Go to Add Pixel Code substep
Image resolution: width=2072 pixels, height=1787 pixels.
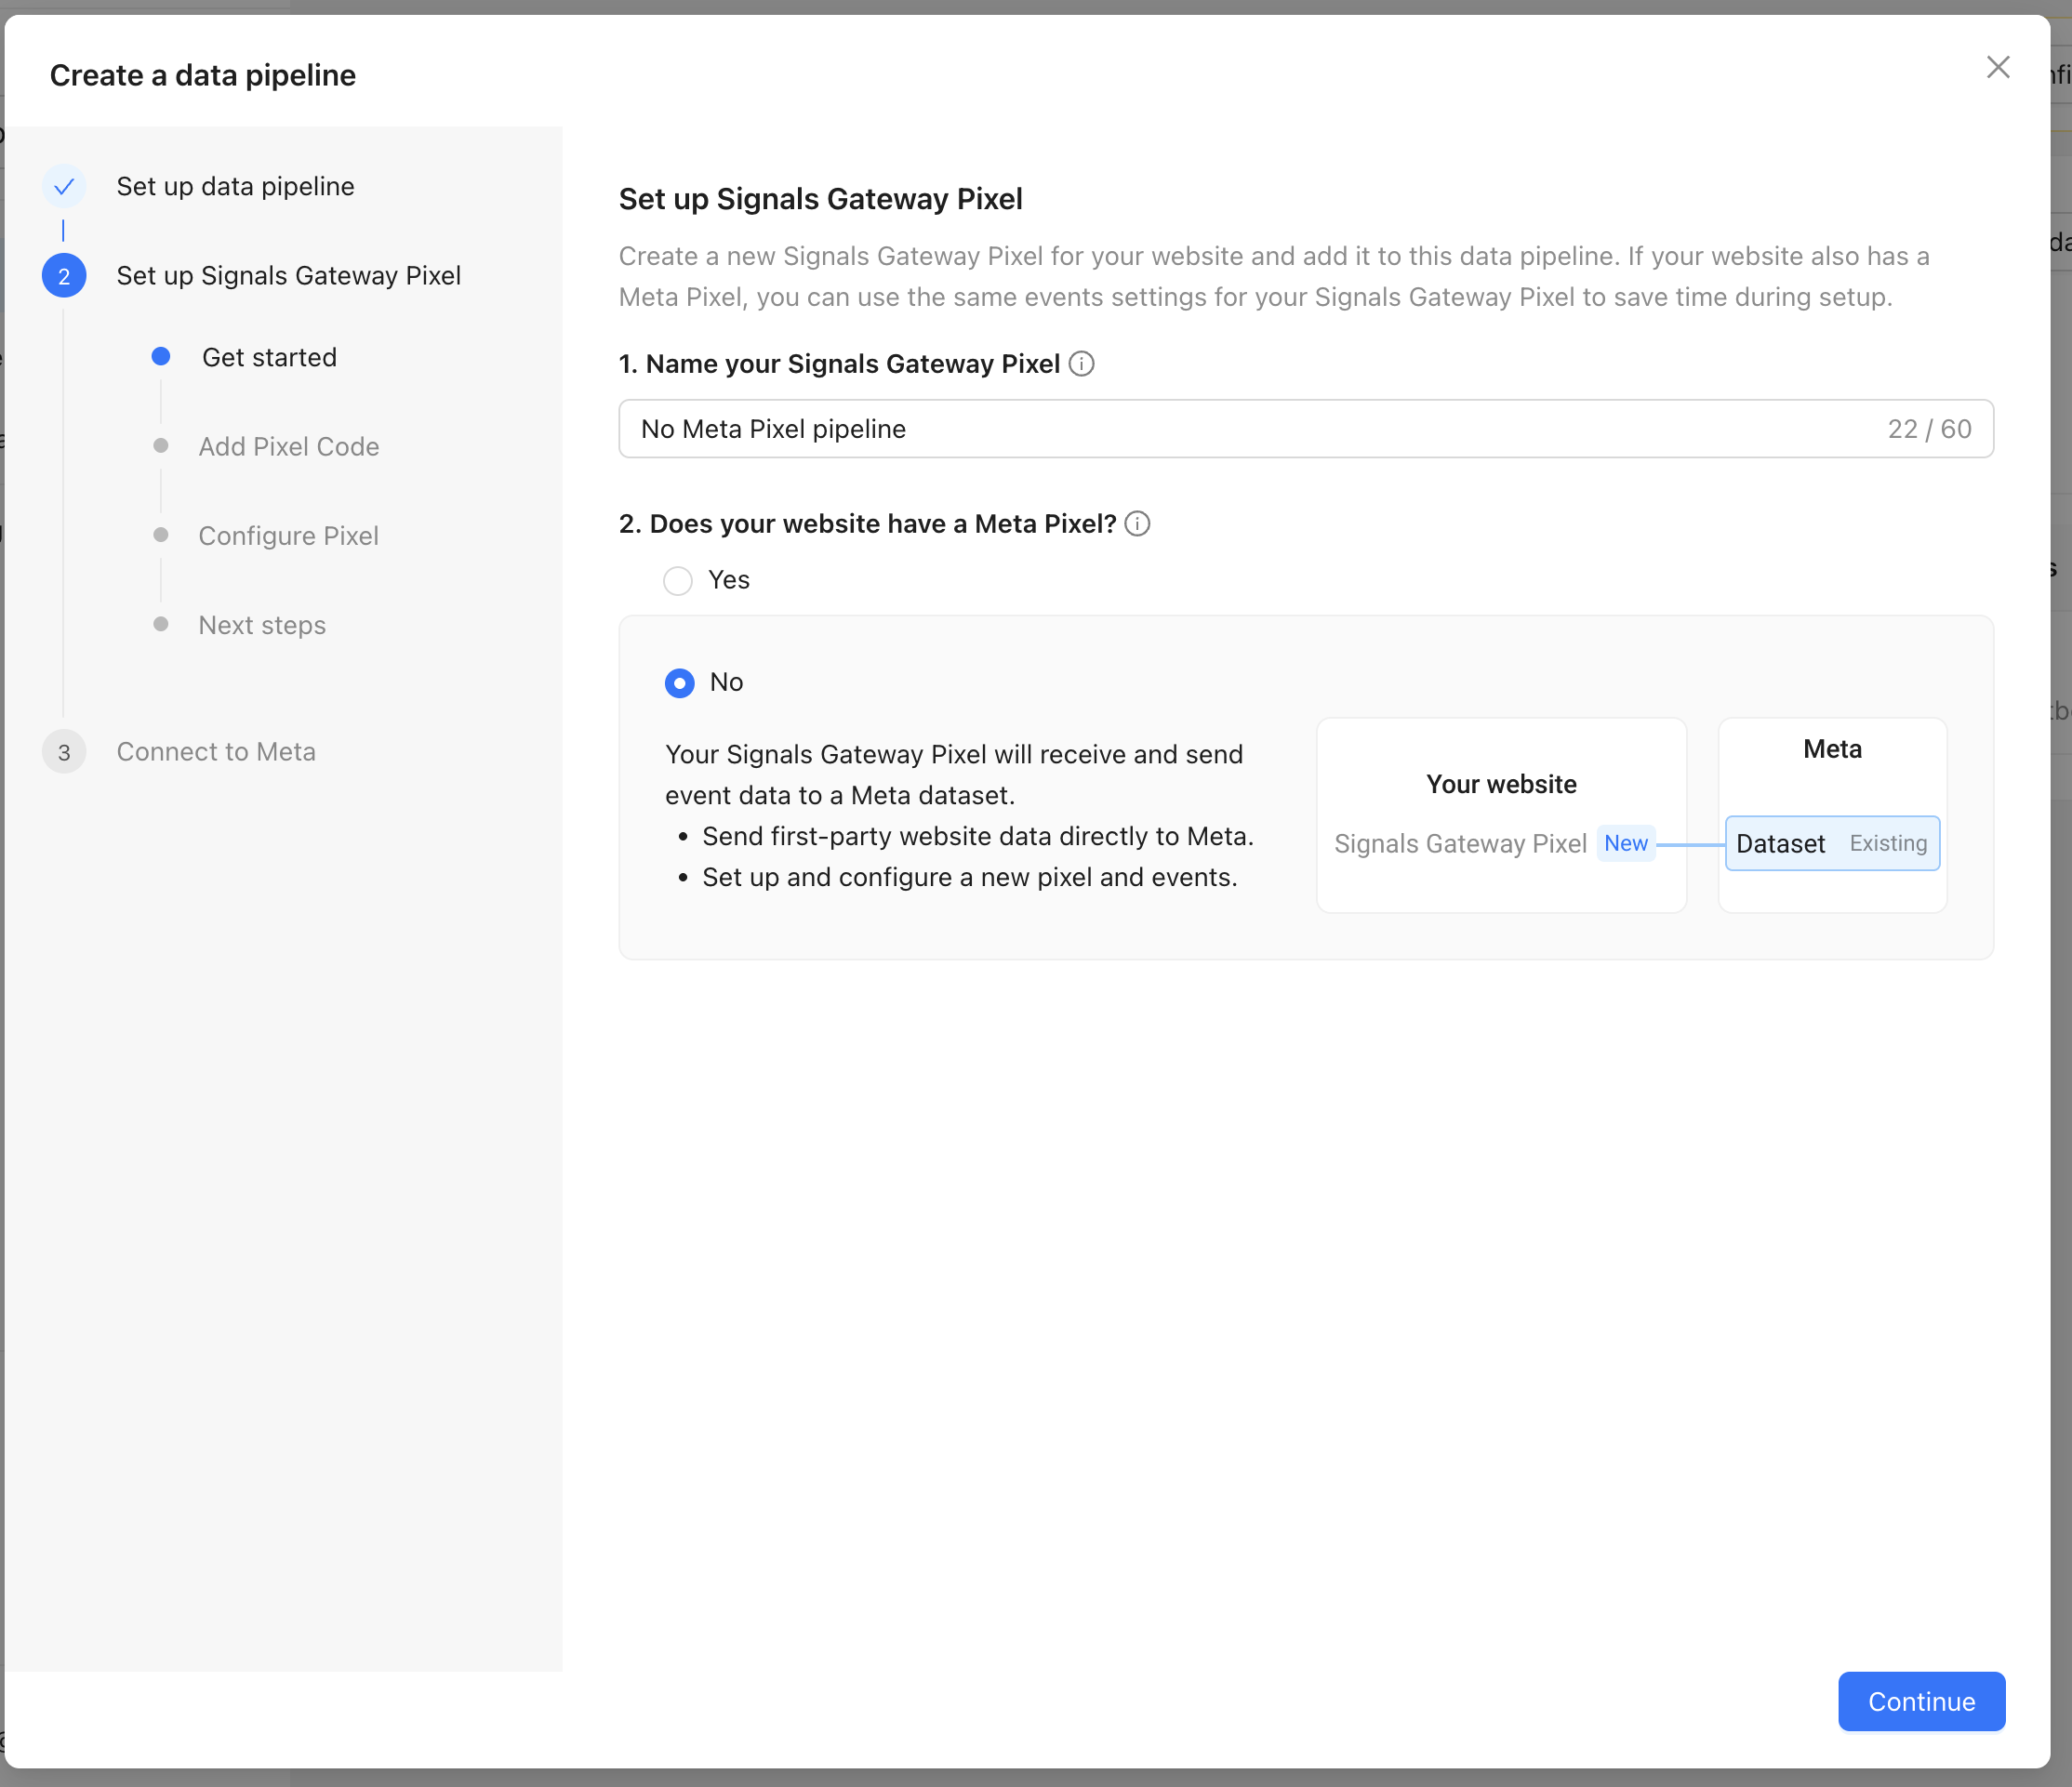tap(288, 447)
